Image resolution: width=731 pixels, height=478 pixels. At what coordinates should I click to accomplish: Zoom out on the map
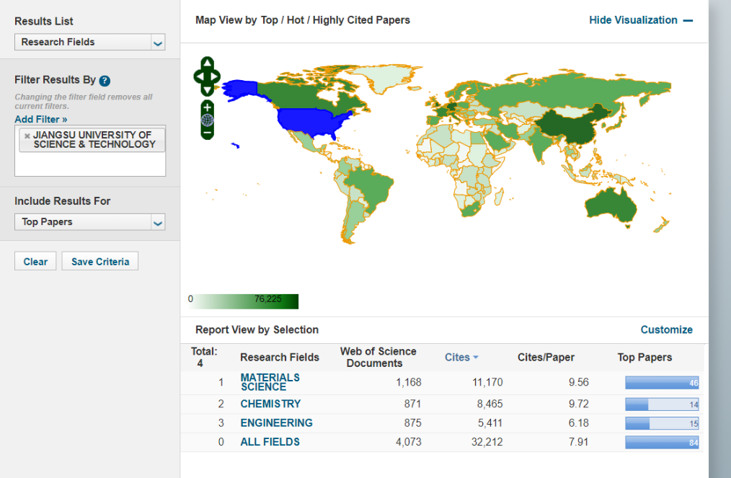pyautogui.click(x=207, y=133)
